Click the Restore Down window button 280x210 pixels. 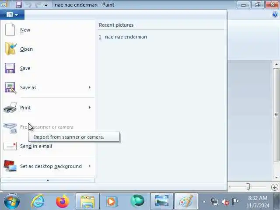point(258,5)
